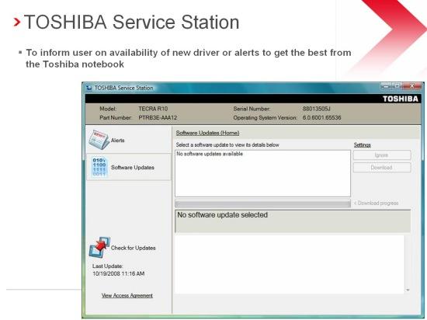Screen dimensions: 427x320
Task: Click the Check for Updates icon
Action: [99, 247]
